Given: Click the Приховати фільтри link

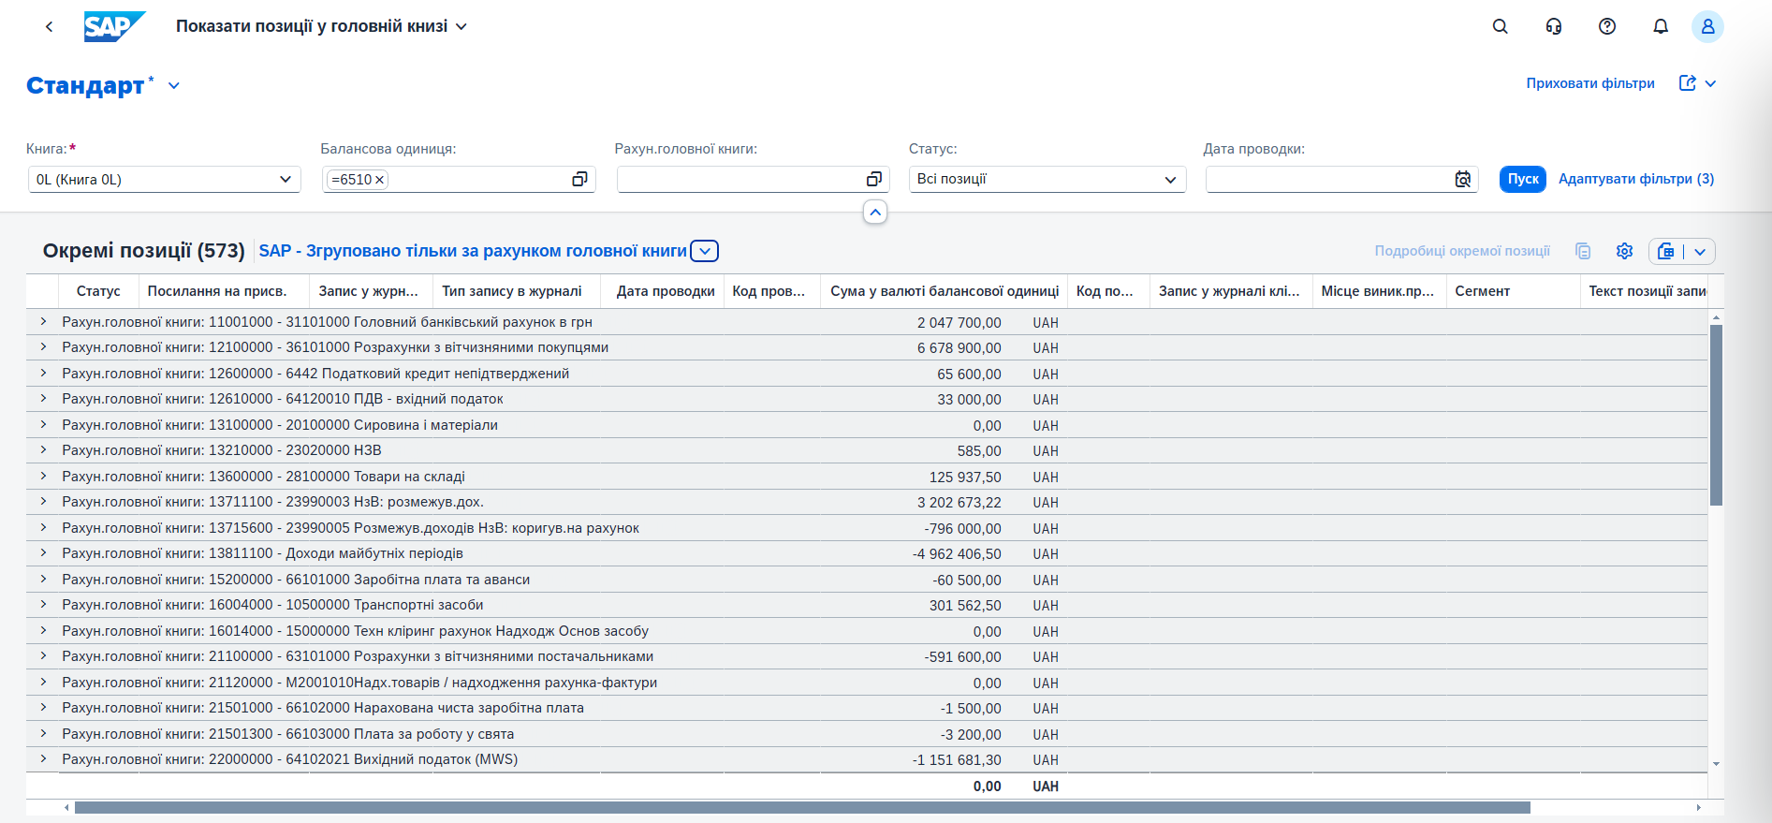Looking at the screenshot, I should (x=1589, y=83).
